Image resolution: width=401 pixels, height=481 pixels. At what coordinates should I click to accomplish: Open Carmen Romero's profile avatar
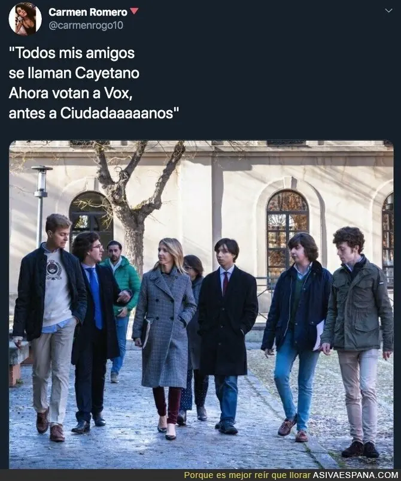[x=25, y=19]
